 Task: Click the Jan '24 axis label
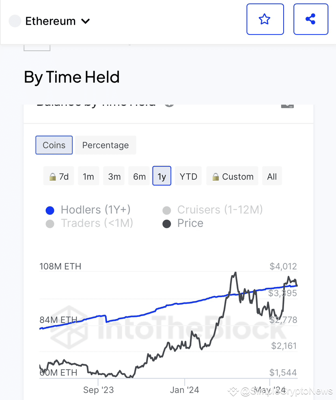(185, 390)
